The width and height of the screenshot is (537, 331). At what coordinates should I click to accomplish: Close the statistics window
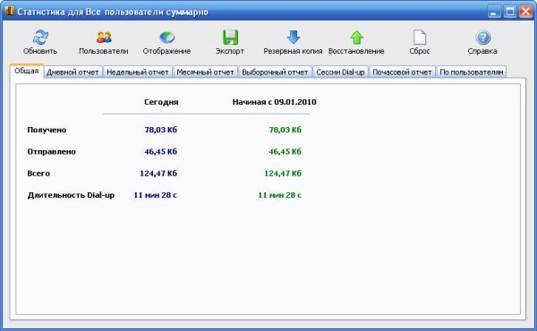[x=525, y=12]
